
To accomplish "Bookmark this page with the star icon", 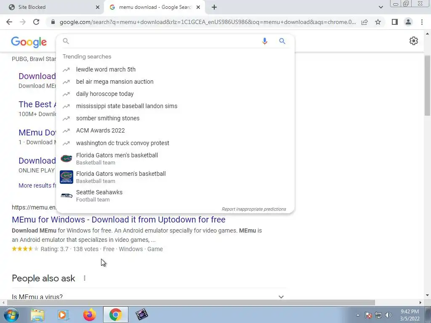I will [x=378, y=22].
